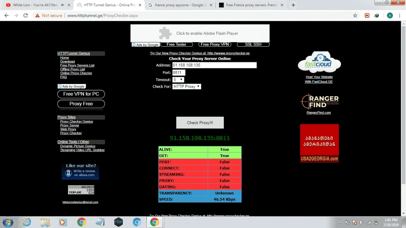
Task: Open the Free Proxy Servers List link
Action: click(x=77, y=65)
